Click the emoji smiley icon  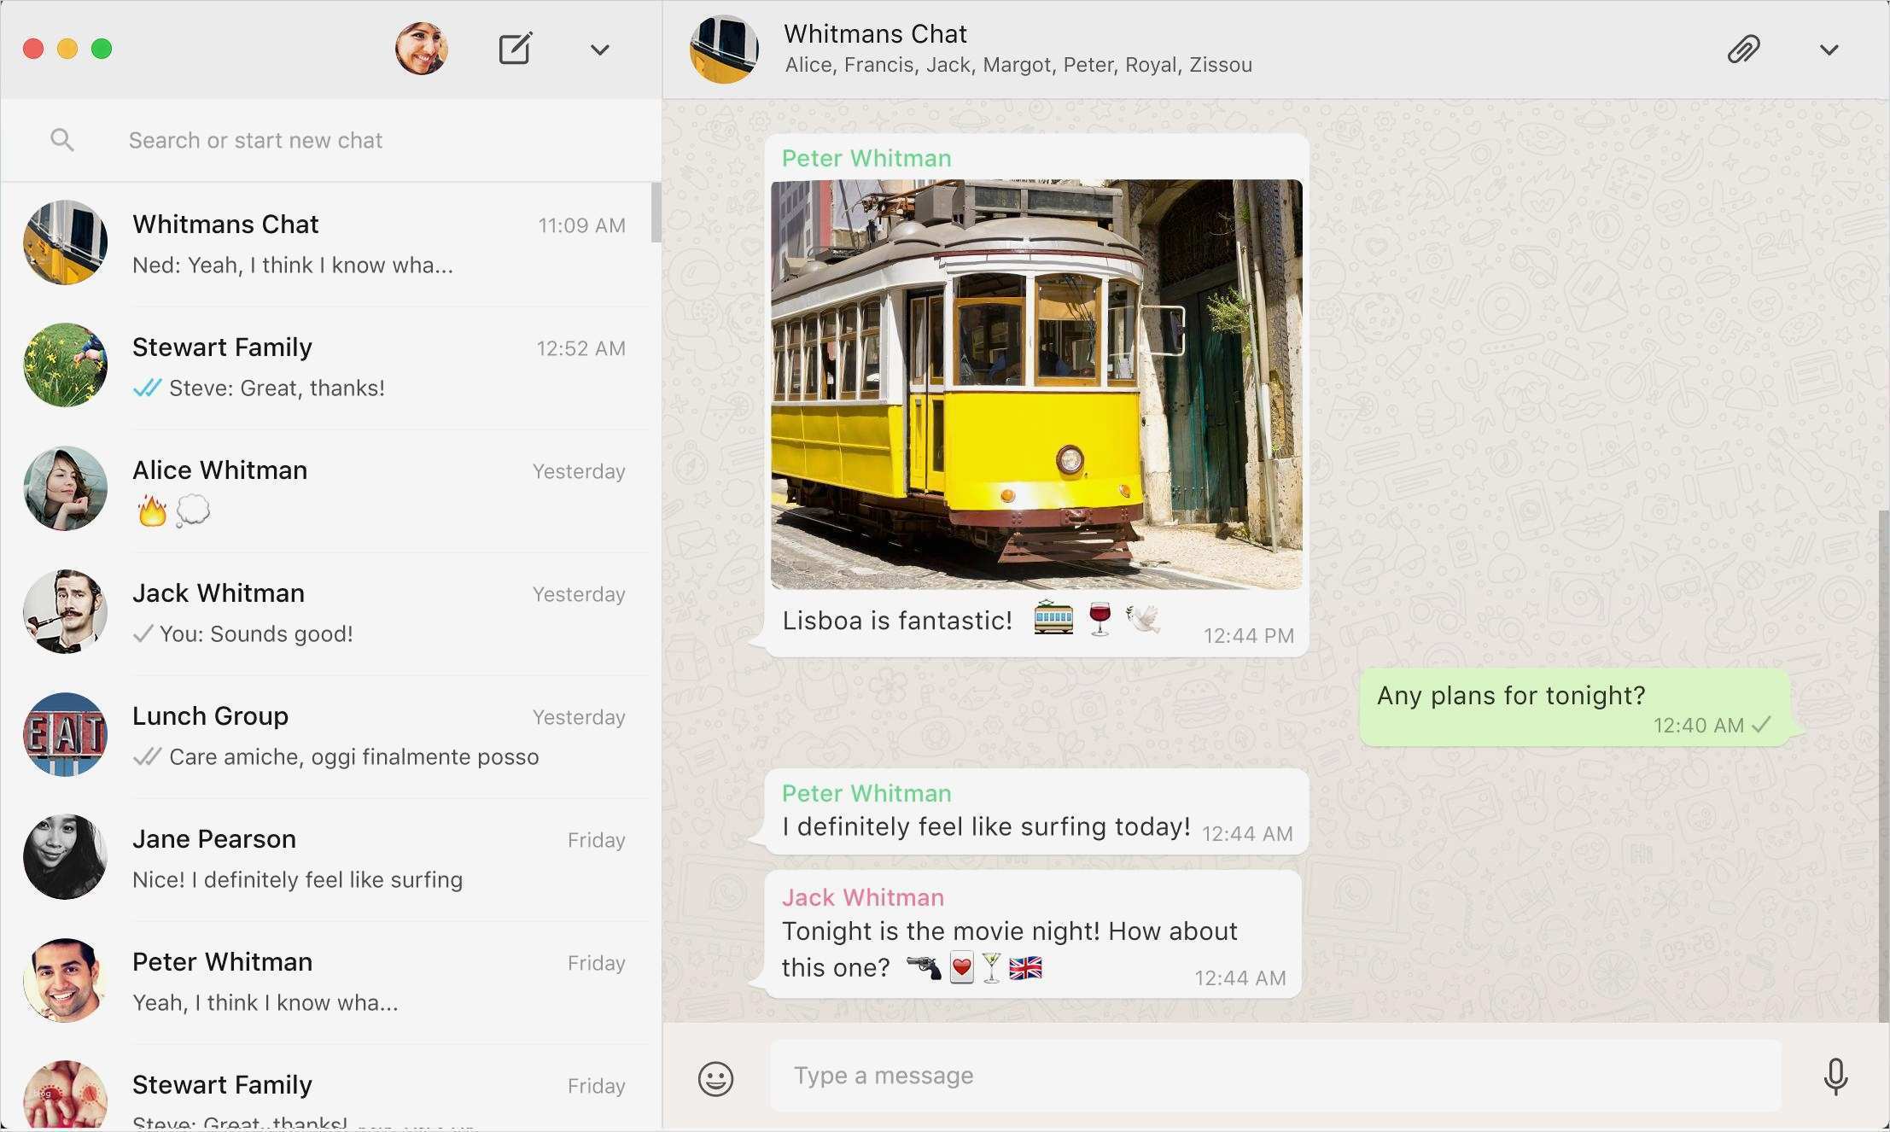point(715,1077)
